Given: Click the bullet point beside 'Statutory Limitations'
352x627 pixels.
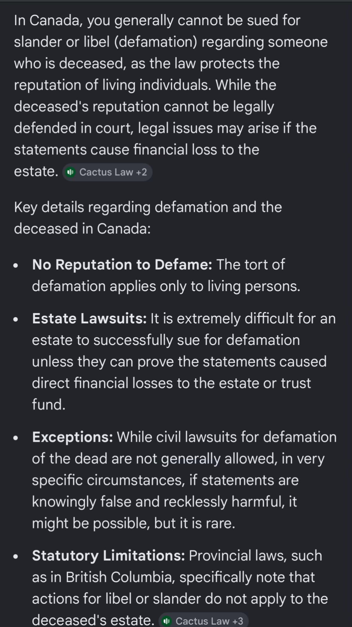Looking at the screenshot, I should (x=16, y=557).
